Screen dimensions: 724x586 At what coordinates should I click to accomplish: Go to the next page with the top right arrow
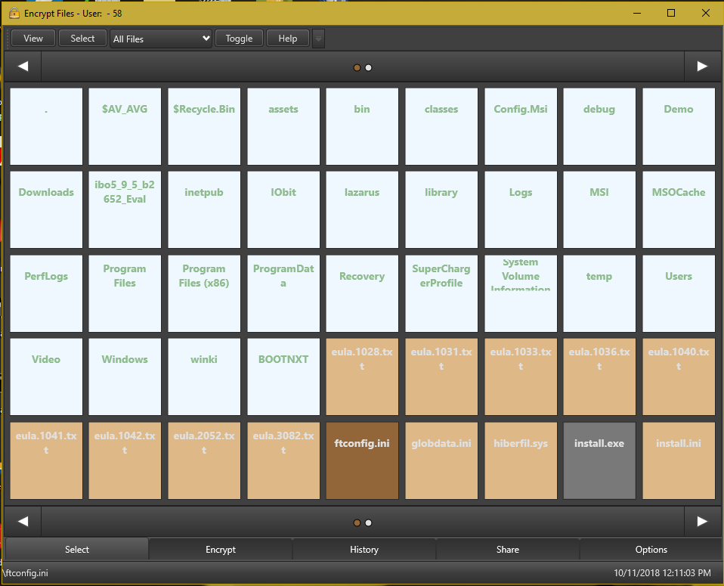click(702, 67)
